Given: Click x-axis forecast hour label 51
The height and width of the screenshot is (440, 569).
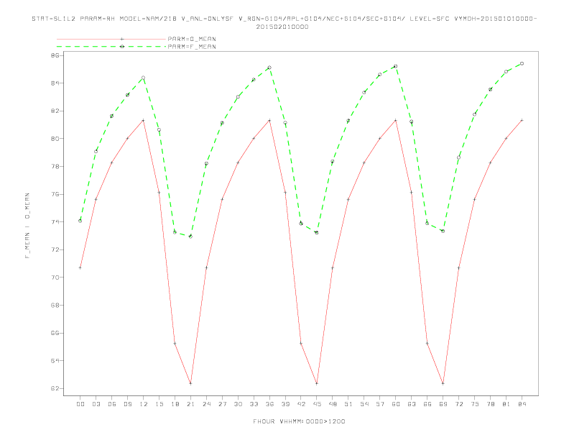Looking at the screenshot, I should pos(348,404).
